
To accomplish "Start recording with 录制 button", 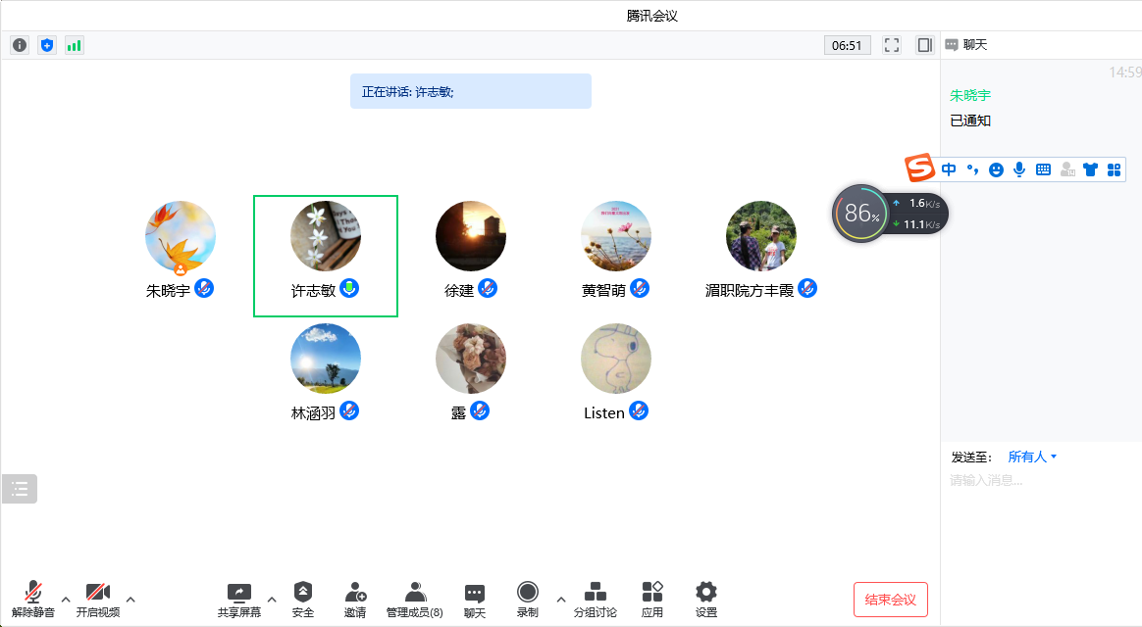I will pos(528,599).
